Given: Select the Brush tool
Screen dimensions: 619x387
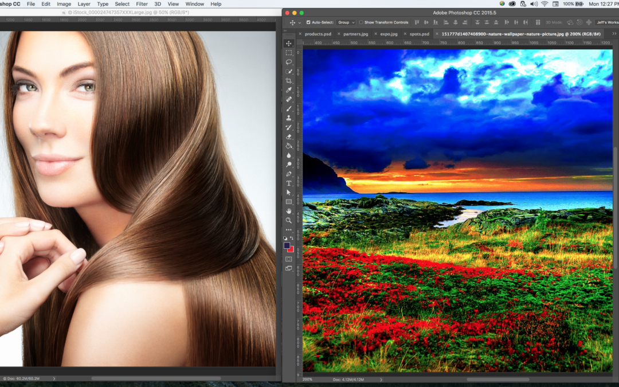Looking at the screenshot, I should coord(289,109).
